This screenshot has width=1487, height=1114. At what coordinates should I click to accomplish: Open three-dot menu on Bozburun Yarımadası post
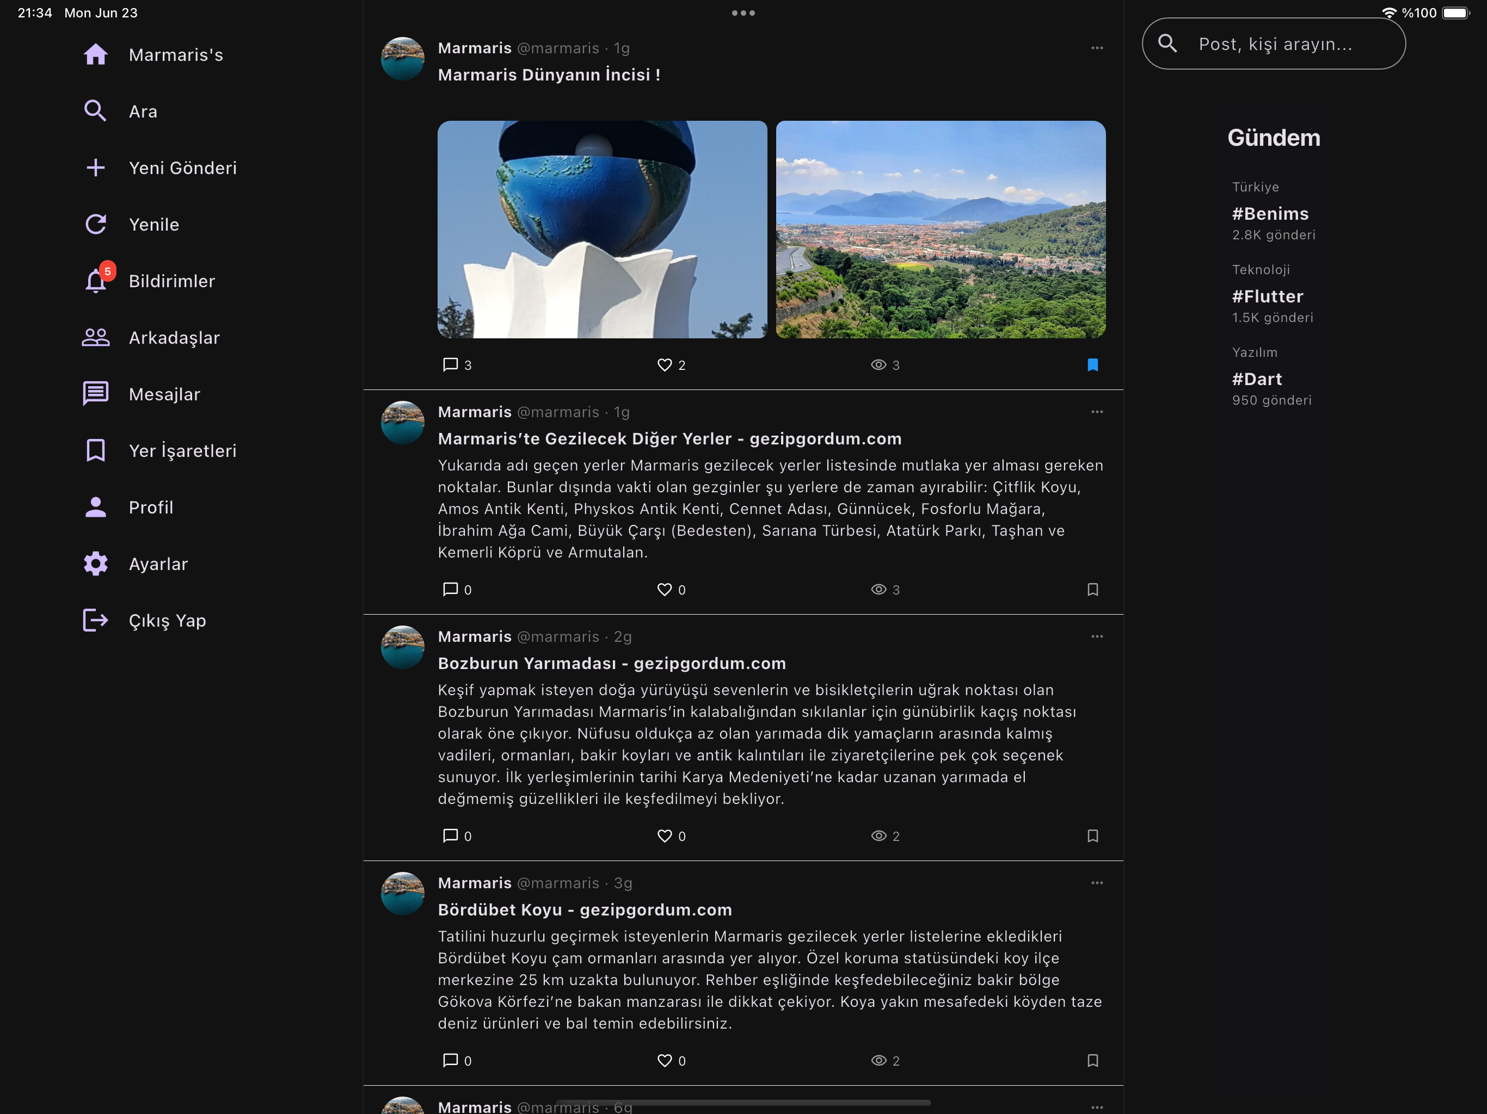click(1096, 636)
